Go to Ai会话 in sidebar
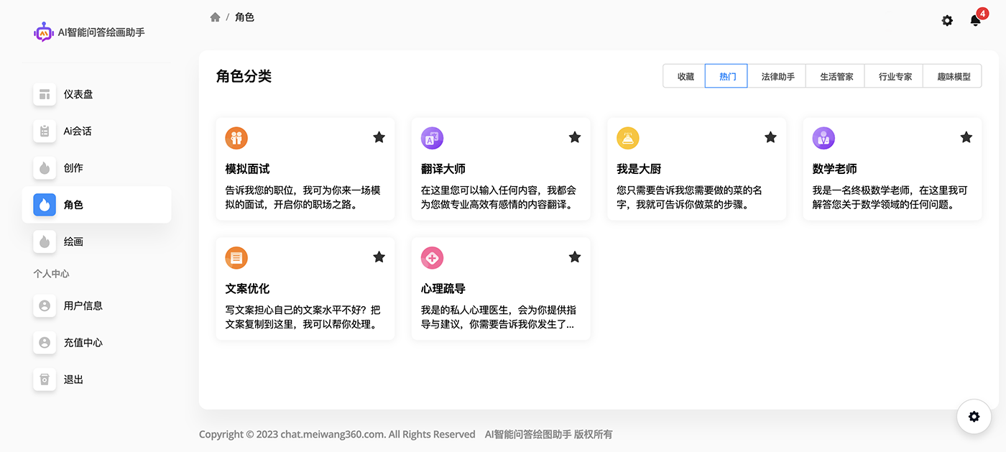1006x452 pixels. [78, 131]
